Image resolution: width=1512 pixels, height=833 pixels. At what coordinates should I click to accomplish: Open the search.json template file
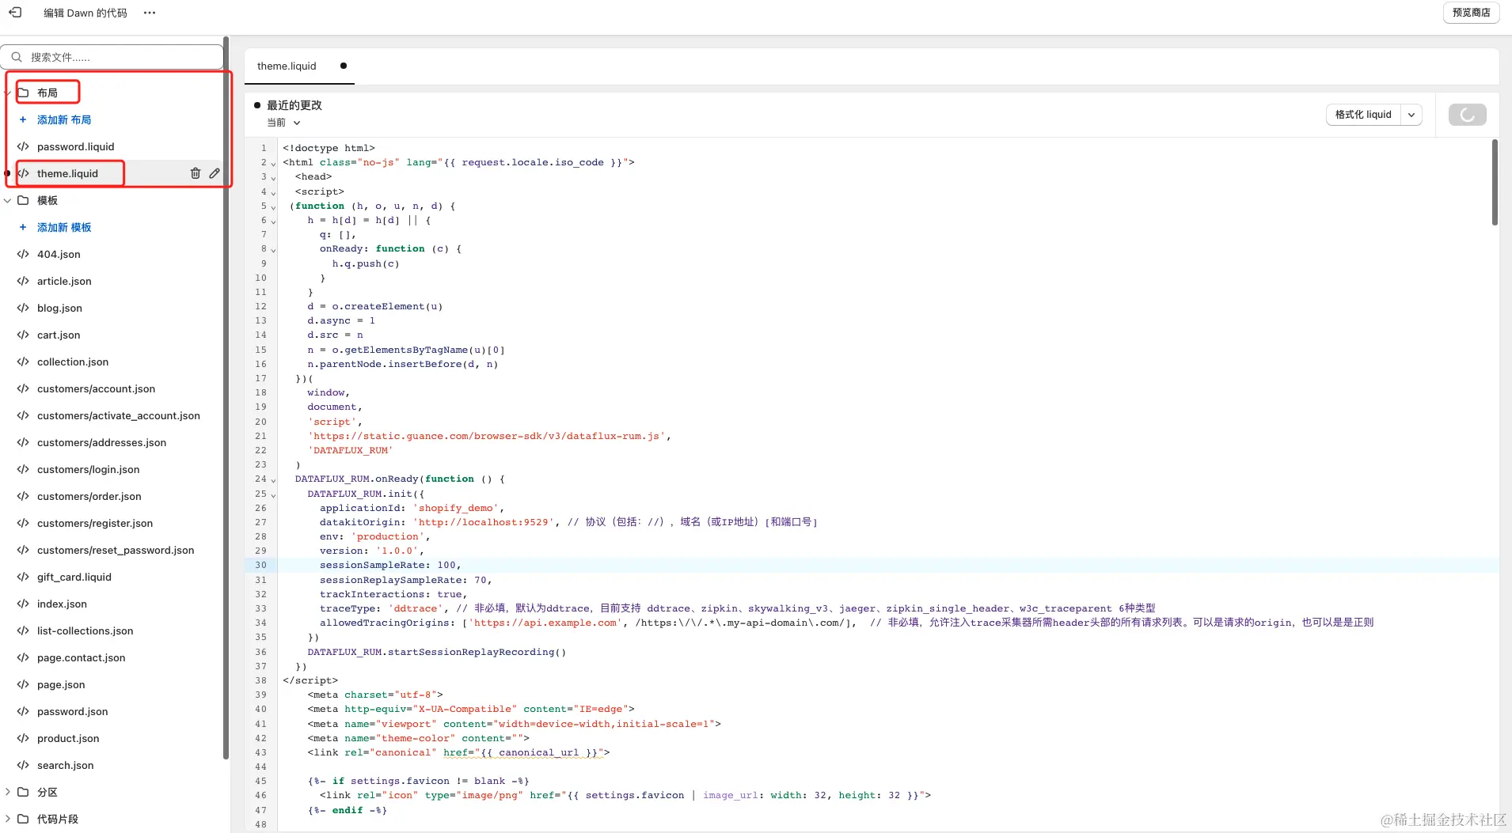coord(65,766)
